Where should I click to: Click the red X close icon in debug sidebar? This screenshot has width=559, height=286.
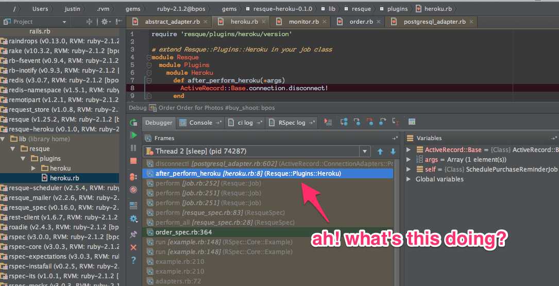[133, 247]
